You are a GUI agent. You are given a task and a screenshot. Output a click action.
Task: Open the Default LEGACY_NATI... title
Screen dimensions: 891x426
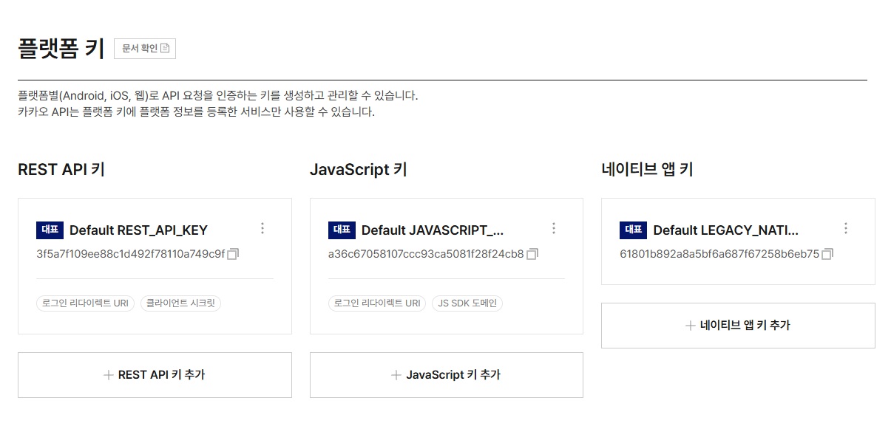pos(725,230)
